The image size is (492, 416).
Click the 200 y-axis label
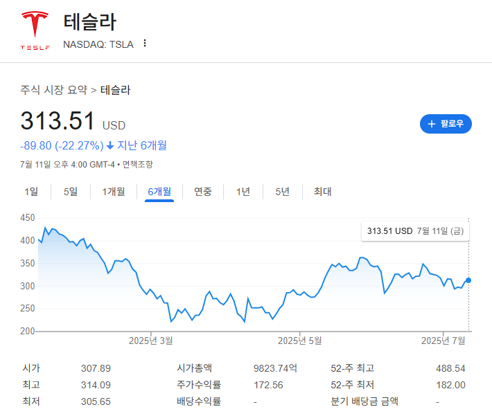click(x=28, y=331)
